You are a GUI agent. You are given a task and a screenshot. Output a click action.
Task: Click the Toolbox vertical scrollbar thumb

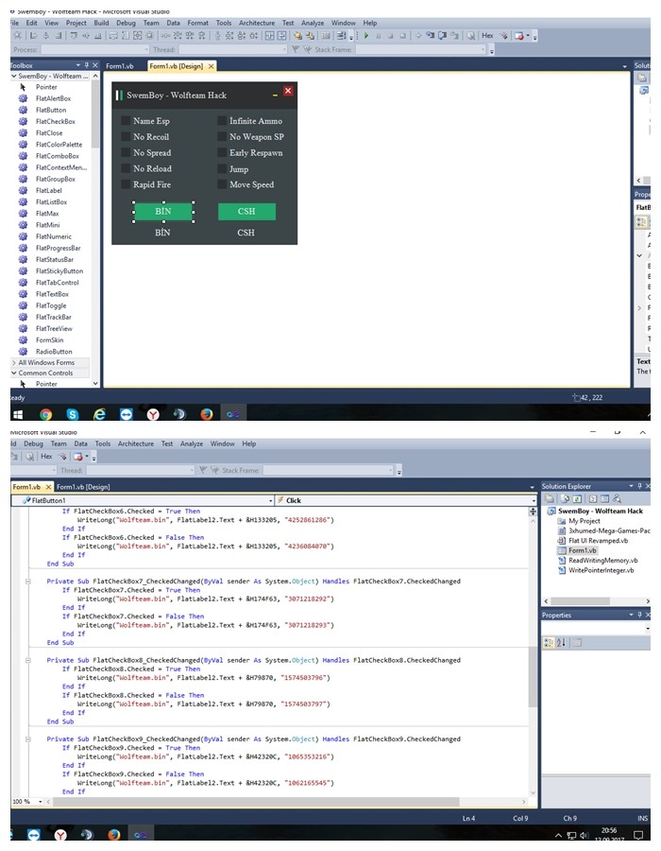pos(95,114)
